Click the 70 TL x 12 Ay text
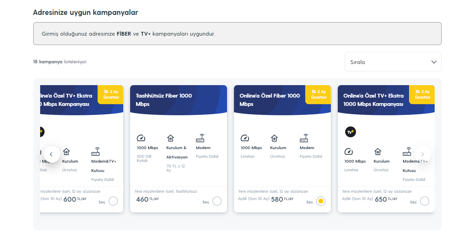Screen dimensions: 471x245 176,168
